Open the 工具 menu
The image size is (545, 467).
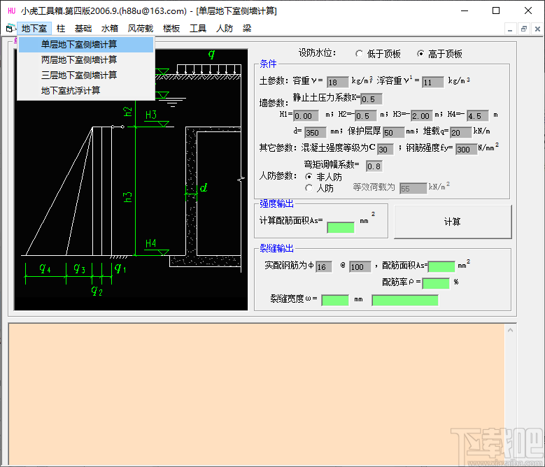coord(198,29)
